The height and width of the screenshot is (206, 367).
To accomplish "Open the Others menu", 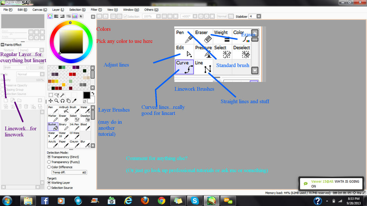I will pos(151,10).
